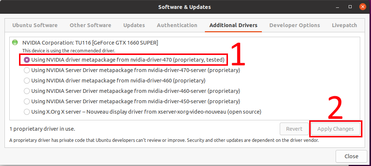Select the Additional Drivers tab

point(233,25)
